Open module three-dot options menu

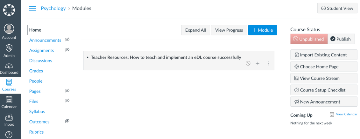click(268, 63)
